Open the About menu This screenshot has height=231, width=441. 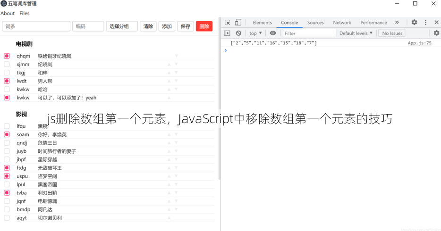click(x=7, y=13)
